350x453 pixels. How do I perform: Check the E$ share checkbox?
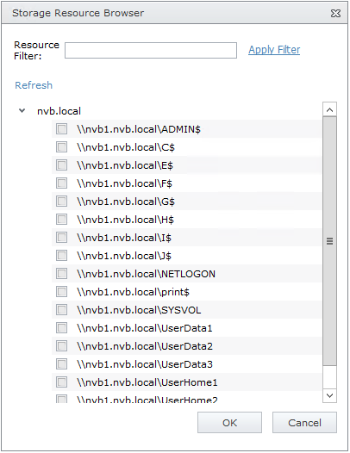click(x=61, y=165)
